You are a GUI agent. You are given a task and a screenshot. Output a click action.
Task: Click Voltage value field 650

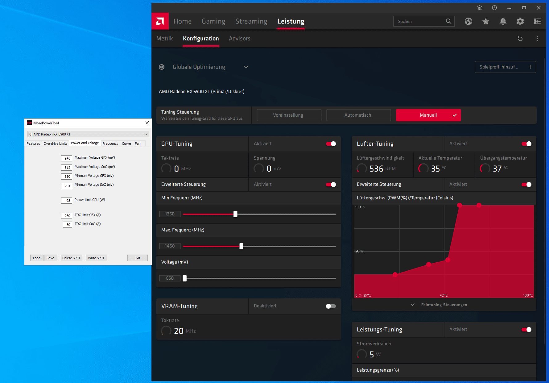click(x=170, y=278)
